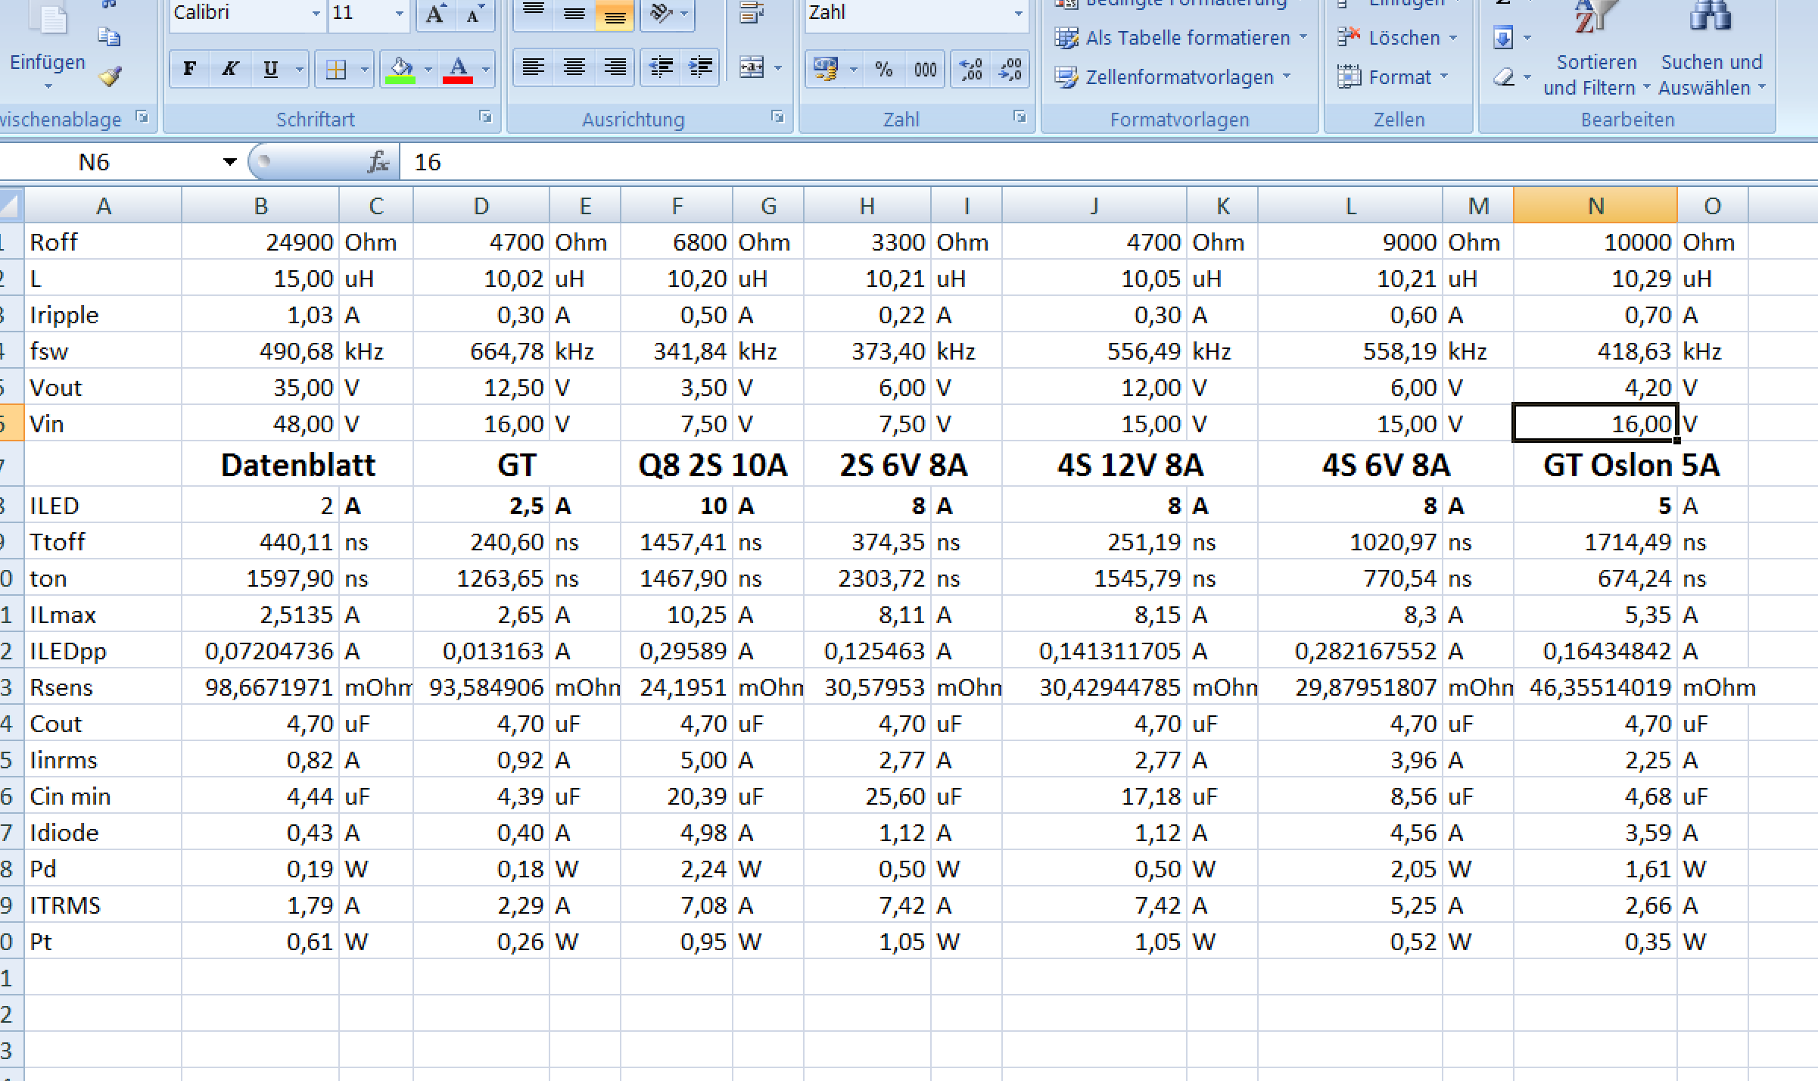Click the increase decimal places icon
The height and width of the screenshot is (1081, 1818).
[970, 70]
